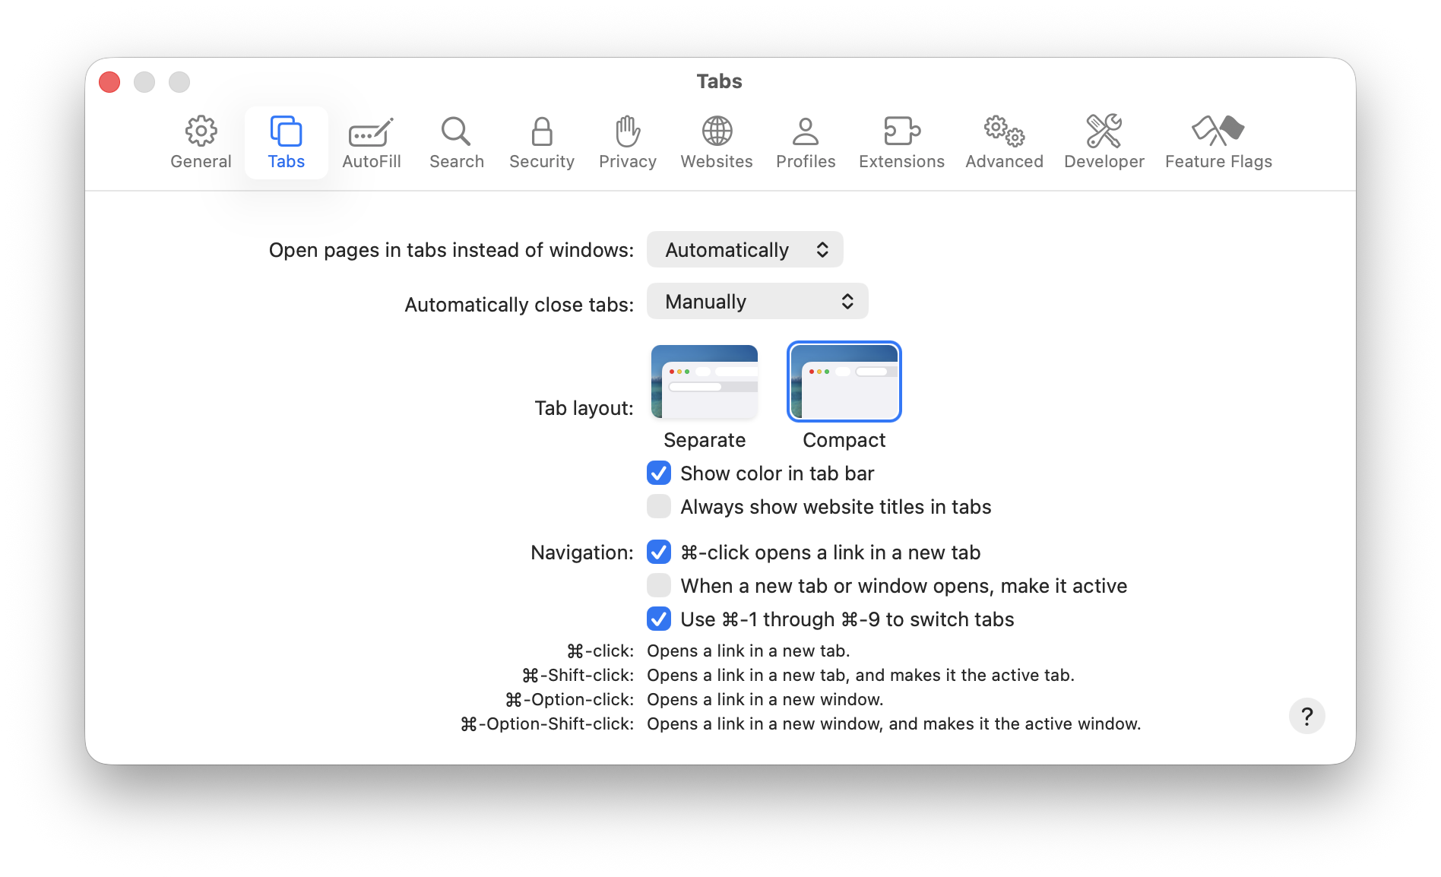Open the Advanced settings pane
Viewport: 1441px width, 877px height.
[x=1003, y=141]
